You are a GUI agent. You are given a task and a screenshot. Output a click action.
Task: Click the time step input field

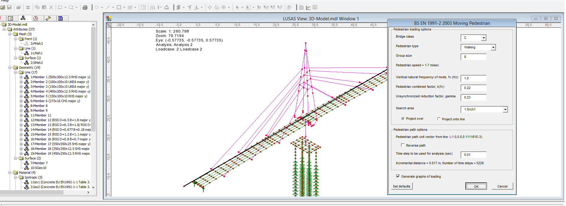pos(473,155)
